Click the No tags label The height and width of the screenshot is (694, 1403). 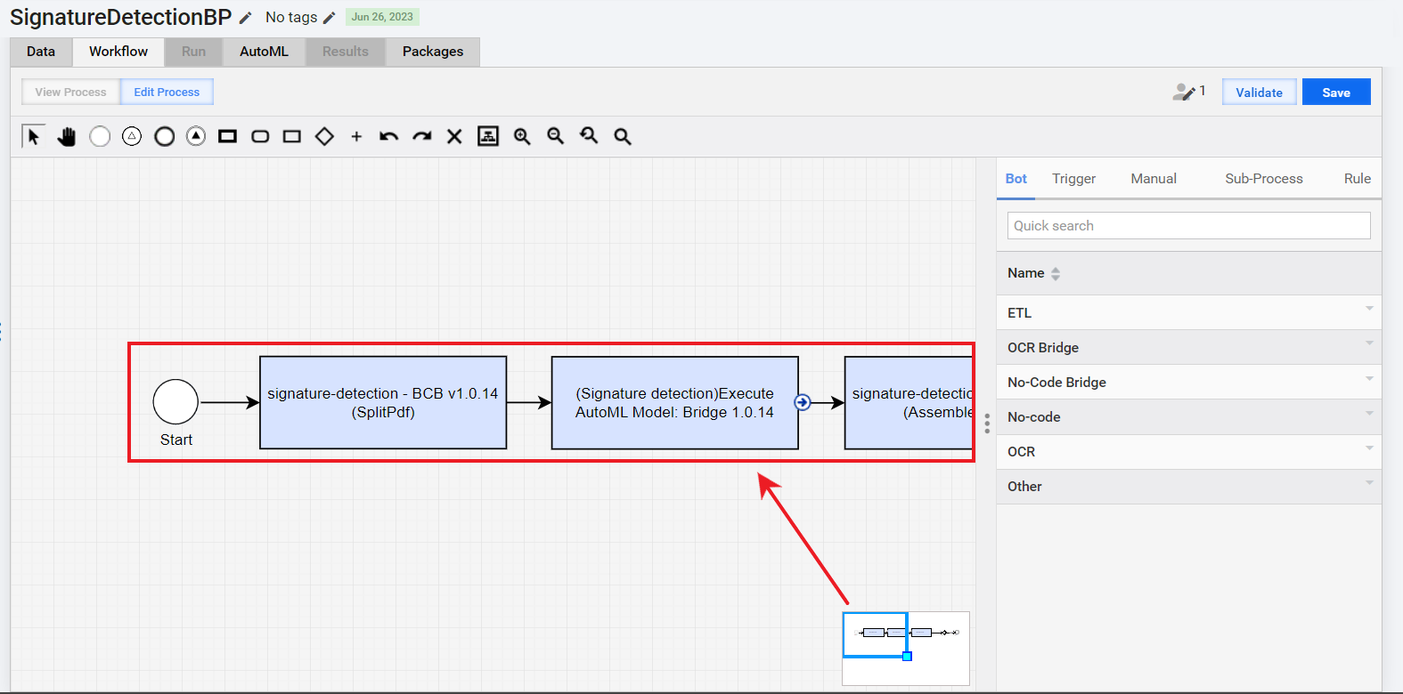(x=291, y=18)
